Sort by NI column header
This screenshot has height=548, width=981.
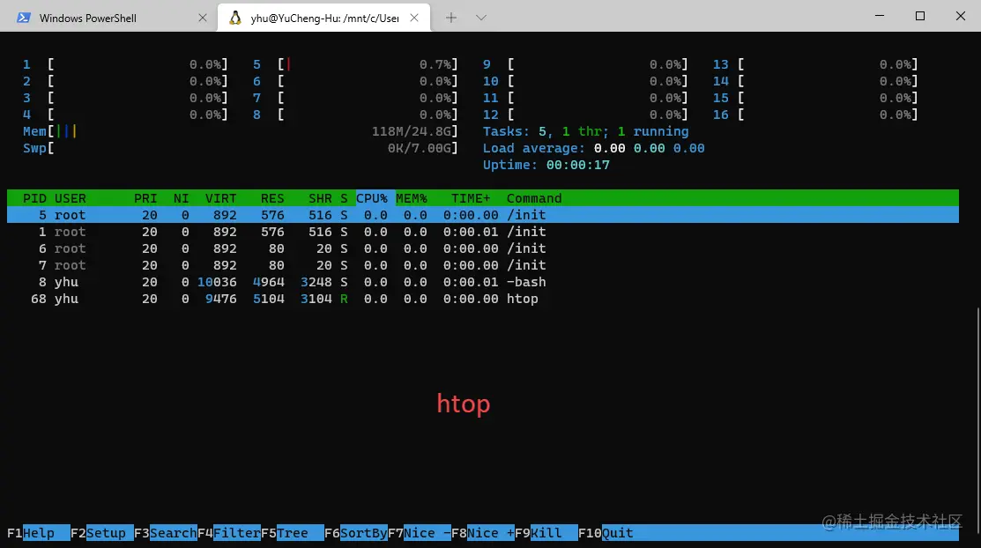point(181,198)
